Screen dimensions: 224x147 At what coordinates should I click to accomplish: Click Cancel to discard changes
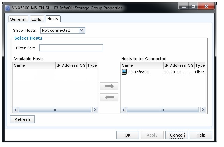coord(176,135)
